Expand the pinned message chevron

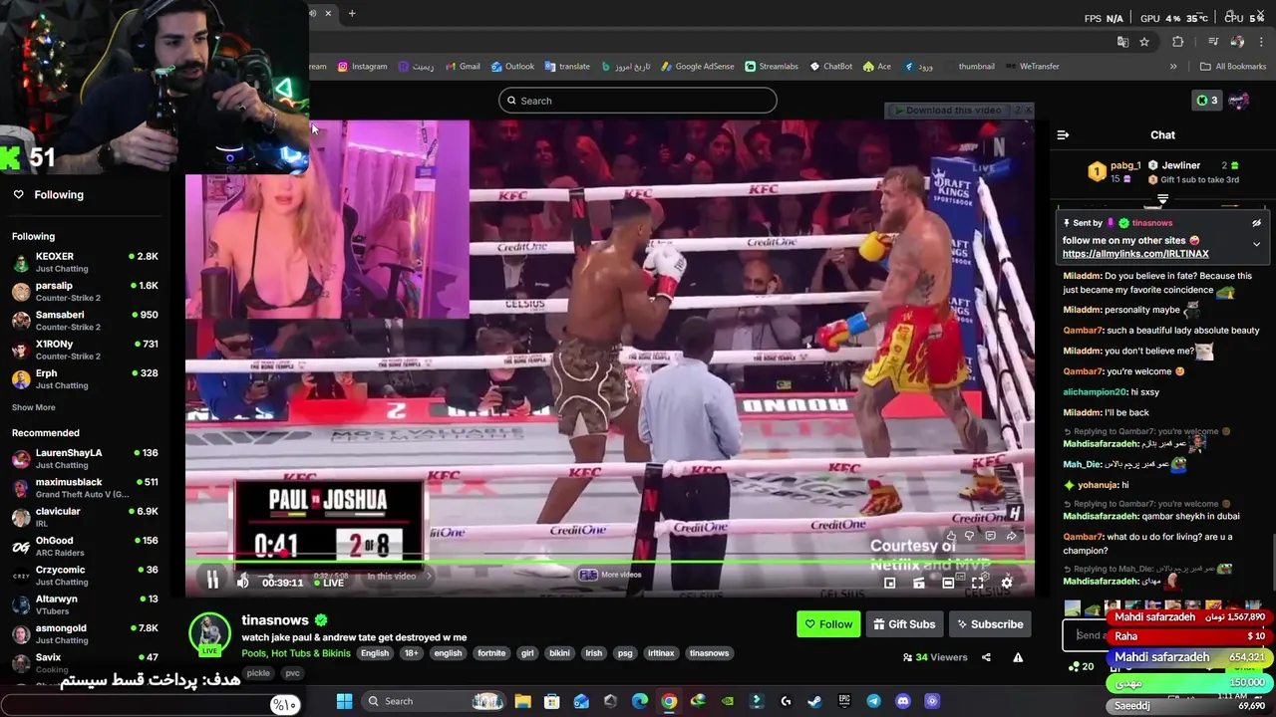point(1256,244)
